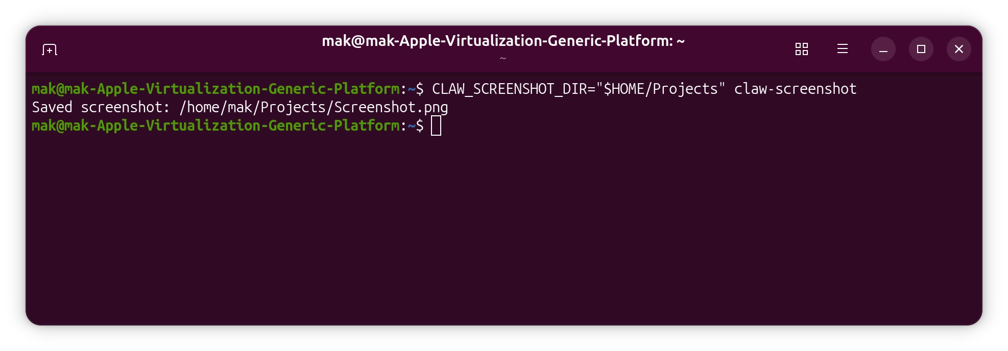Screen dimensions: 1008x351
Task: Minimize the terminal window
Action: [883, 49]
